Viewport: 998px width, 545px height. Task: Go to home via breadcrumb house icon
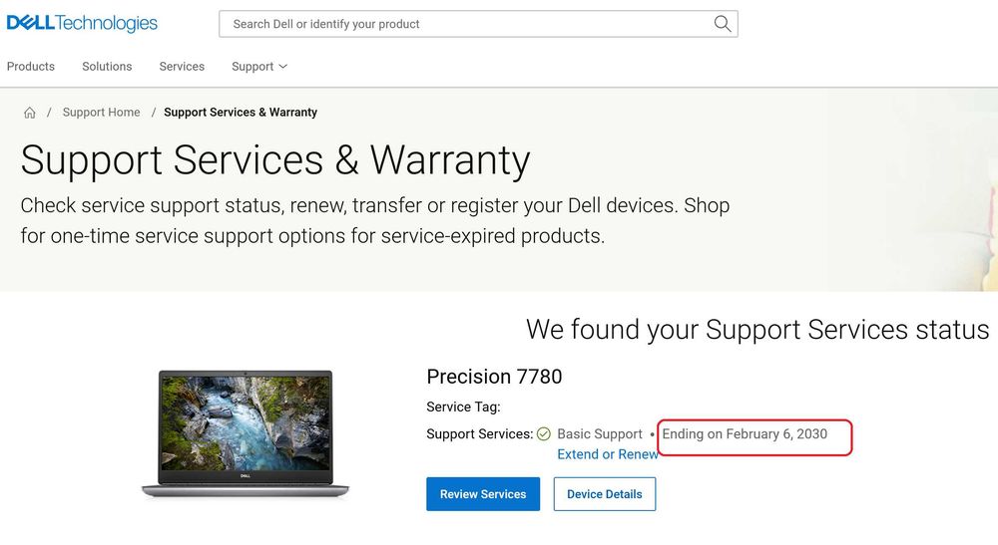(30, 113)
